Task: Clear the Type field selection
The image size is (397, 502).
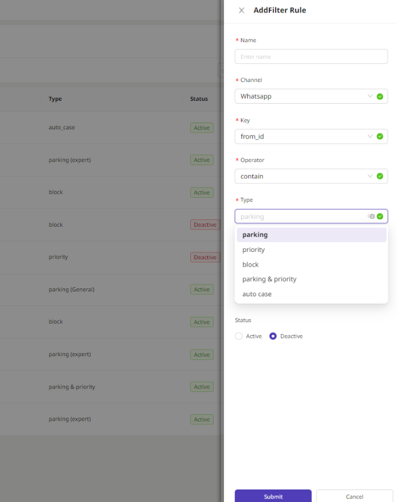Action: pos(371,217)
